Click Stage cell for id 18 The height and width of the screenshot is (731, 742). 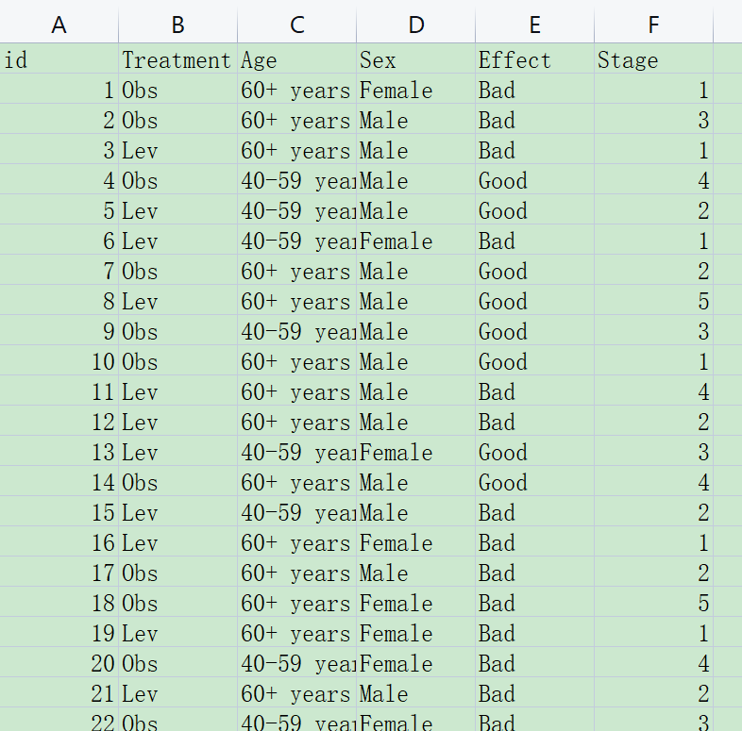tap(653, 604)
